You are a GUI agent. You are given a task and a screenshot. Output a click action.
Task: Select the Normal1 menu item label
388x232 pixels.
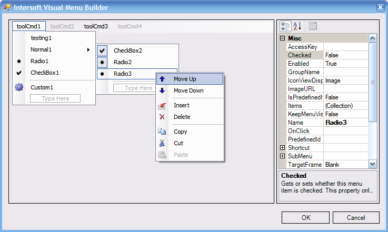(x=41, y=49)
